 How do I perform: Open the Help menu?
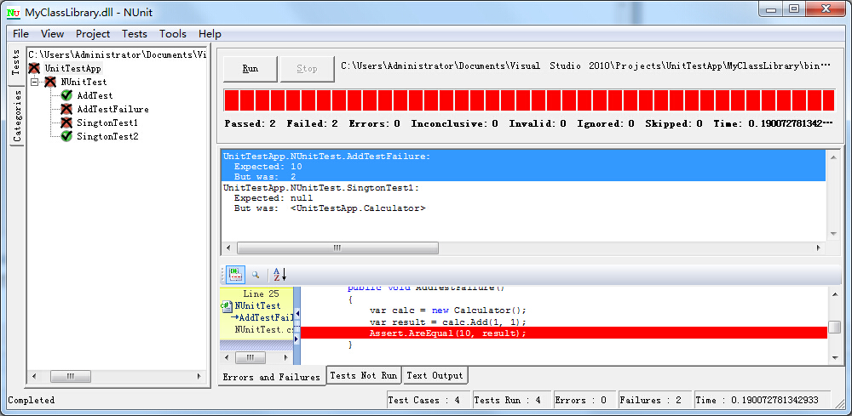pyautogui.click(x=210, y=34)
